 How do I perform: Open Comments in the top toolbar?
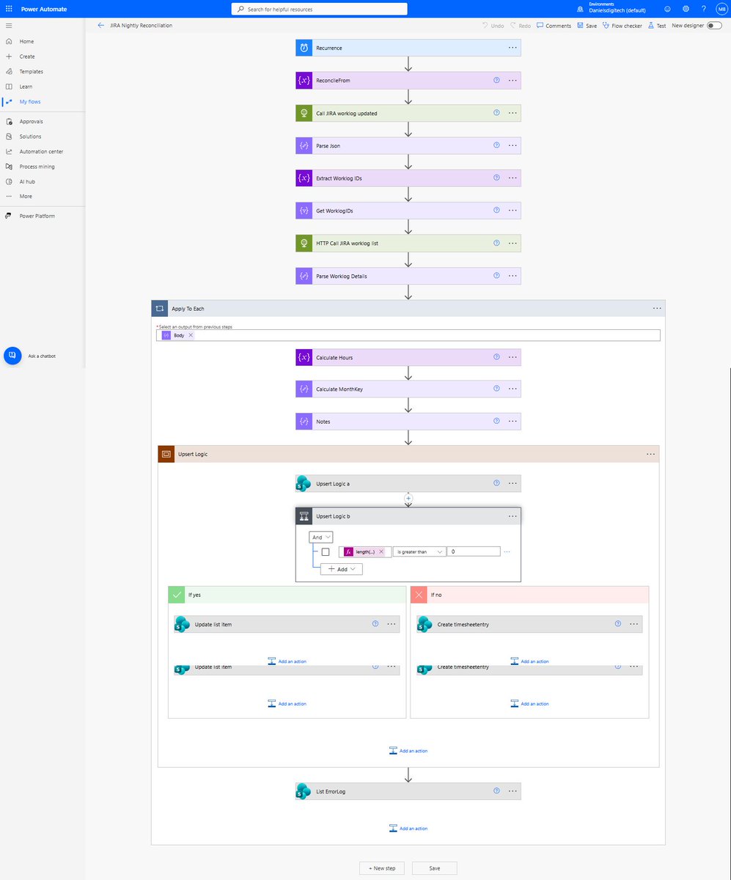pos(554,25)
